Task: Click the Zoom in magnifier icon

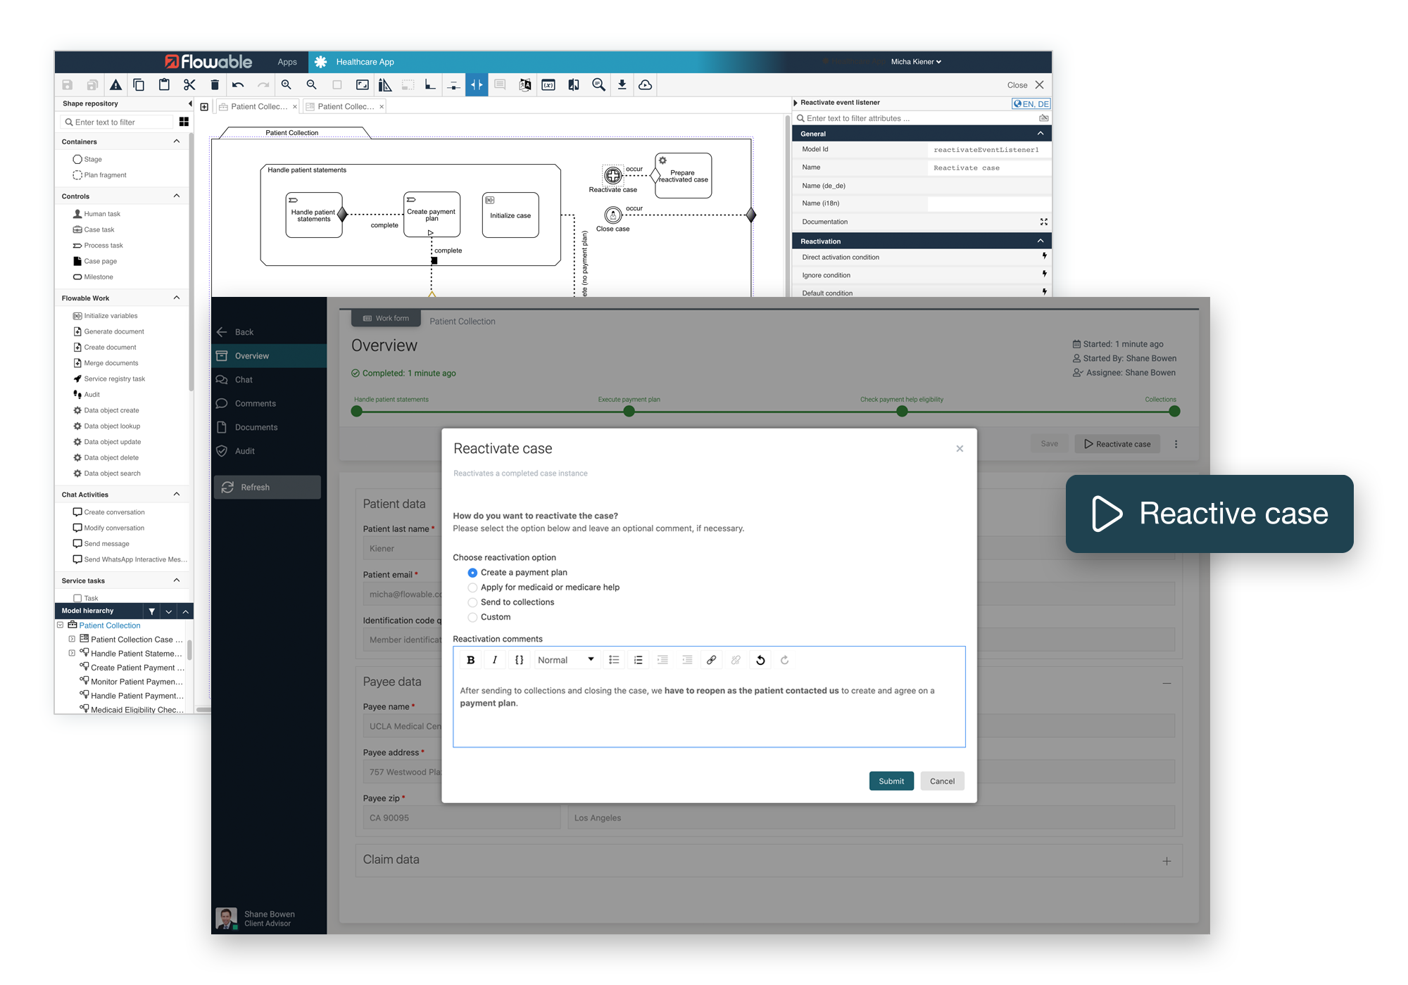Action: point(287,84)
